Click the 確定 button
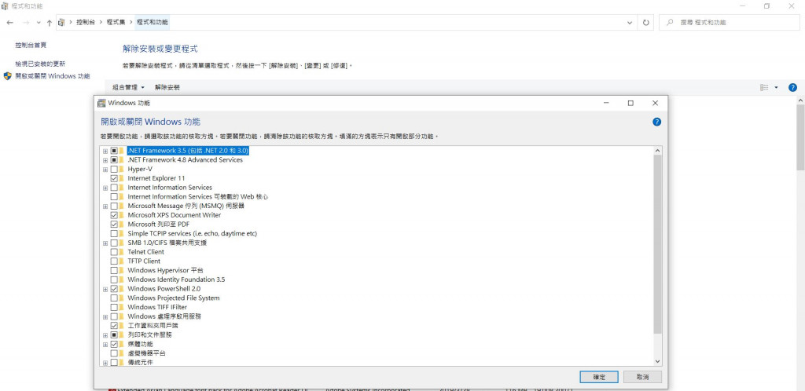The width and height of the screenshot is (805, 391). pyautogui.click(x=598, y=377)
